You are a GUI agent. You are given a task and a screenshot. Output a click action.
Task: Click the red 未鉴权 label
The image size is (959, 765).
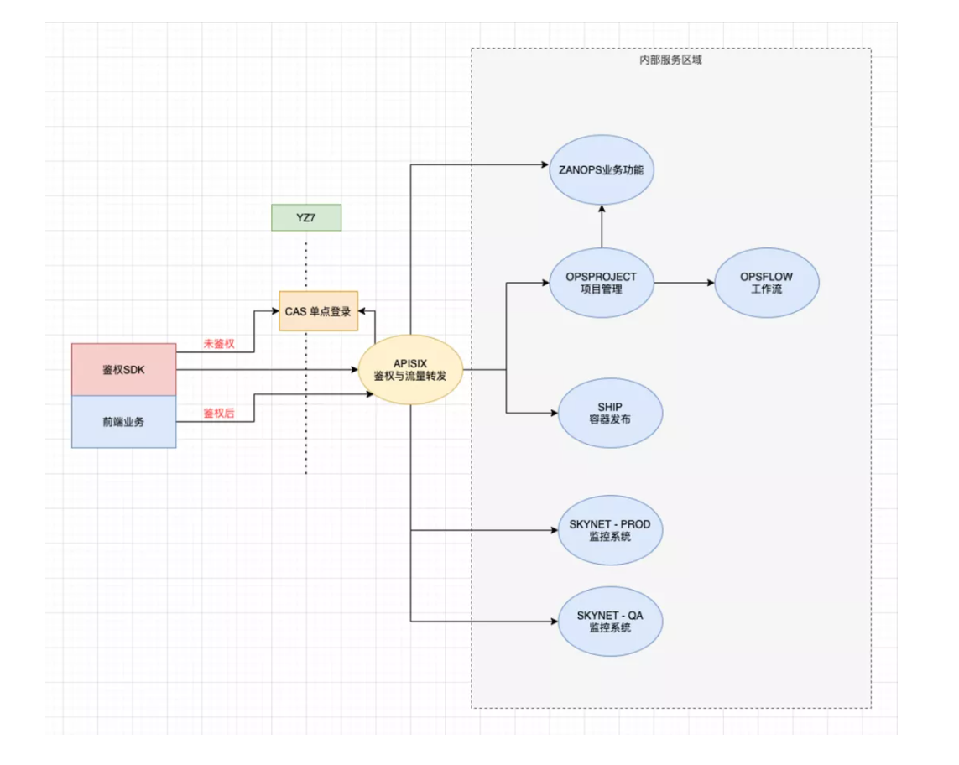(x=219, y=344)
